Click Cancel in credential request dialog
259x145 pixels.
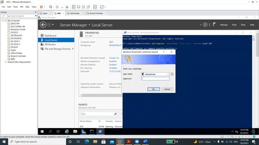(x=167, y=89)
